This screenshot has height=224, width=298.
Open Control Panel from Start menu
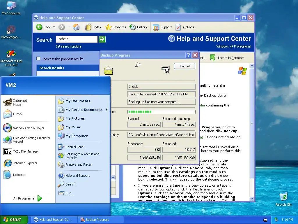point(83,147)
